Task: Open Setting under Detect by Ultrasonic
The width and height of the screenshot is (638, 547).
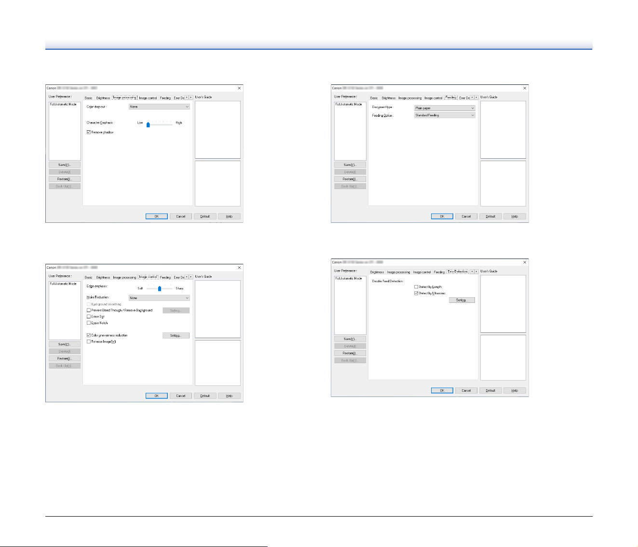Action: coord(462,300)
